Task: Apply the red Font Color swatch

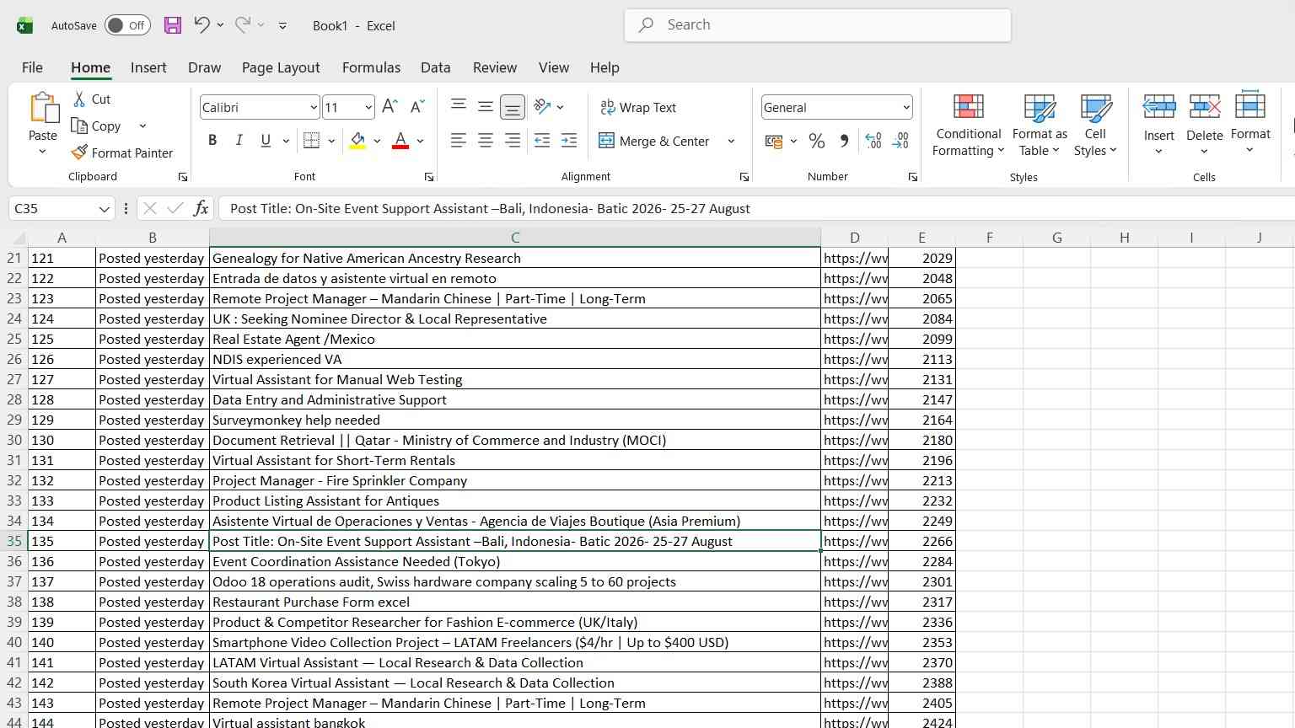Action: [400, 141]
